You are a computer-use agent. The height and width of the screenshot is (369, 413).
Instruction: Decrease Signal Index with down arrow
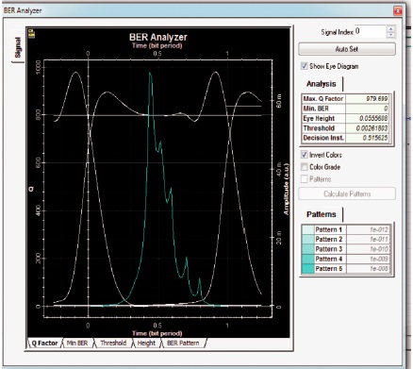(390, 35)
